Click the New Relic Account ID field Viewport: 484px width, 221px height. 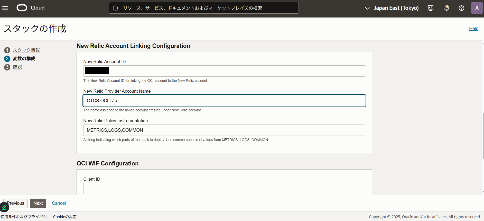tap(224, 71)
